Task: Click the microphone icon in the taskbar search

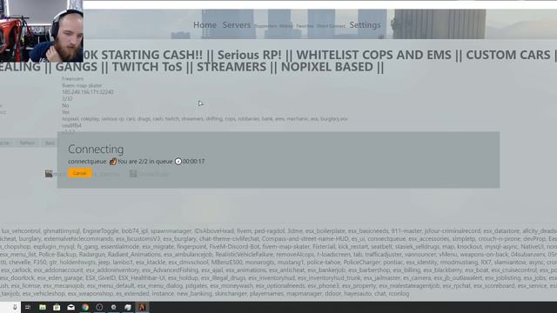Action: click(x=15, y=307)
